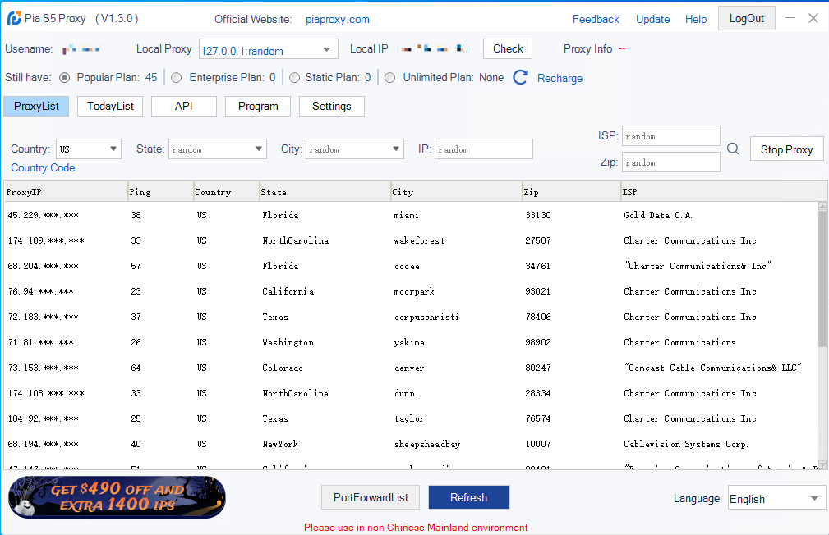Click the Feedback link
The image size is (829, 535).
(596, 19)
